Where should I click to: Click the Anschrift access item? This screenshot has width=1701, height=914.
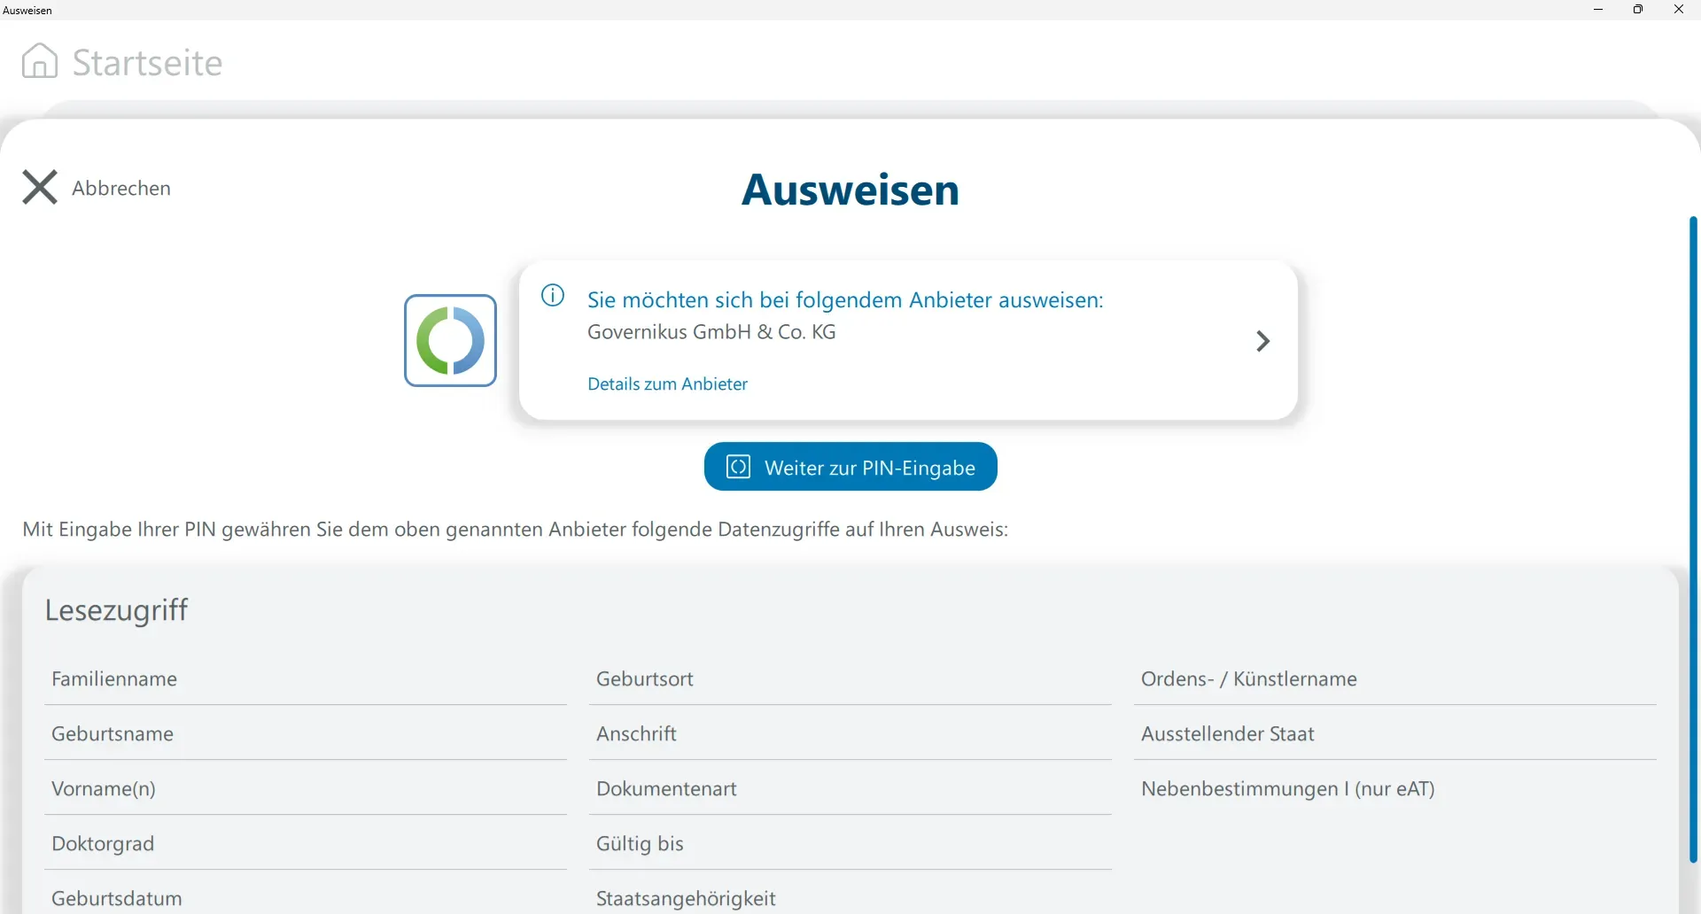coord(636,734)
